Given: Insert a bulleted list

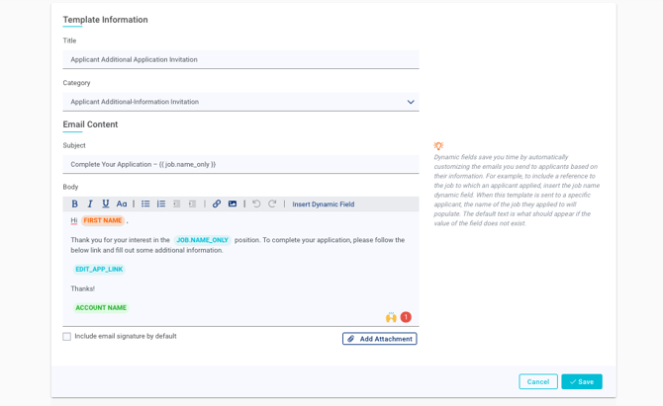Looking at the screenshot, I should (145, 204).
